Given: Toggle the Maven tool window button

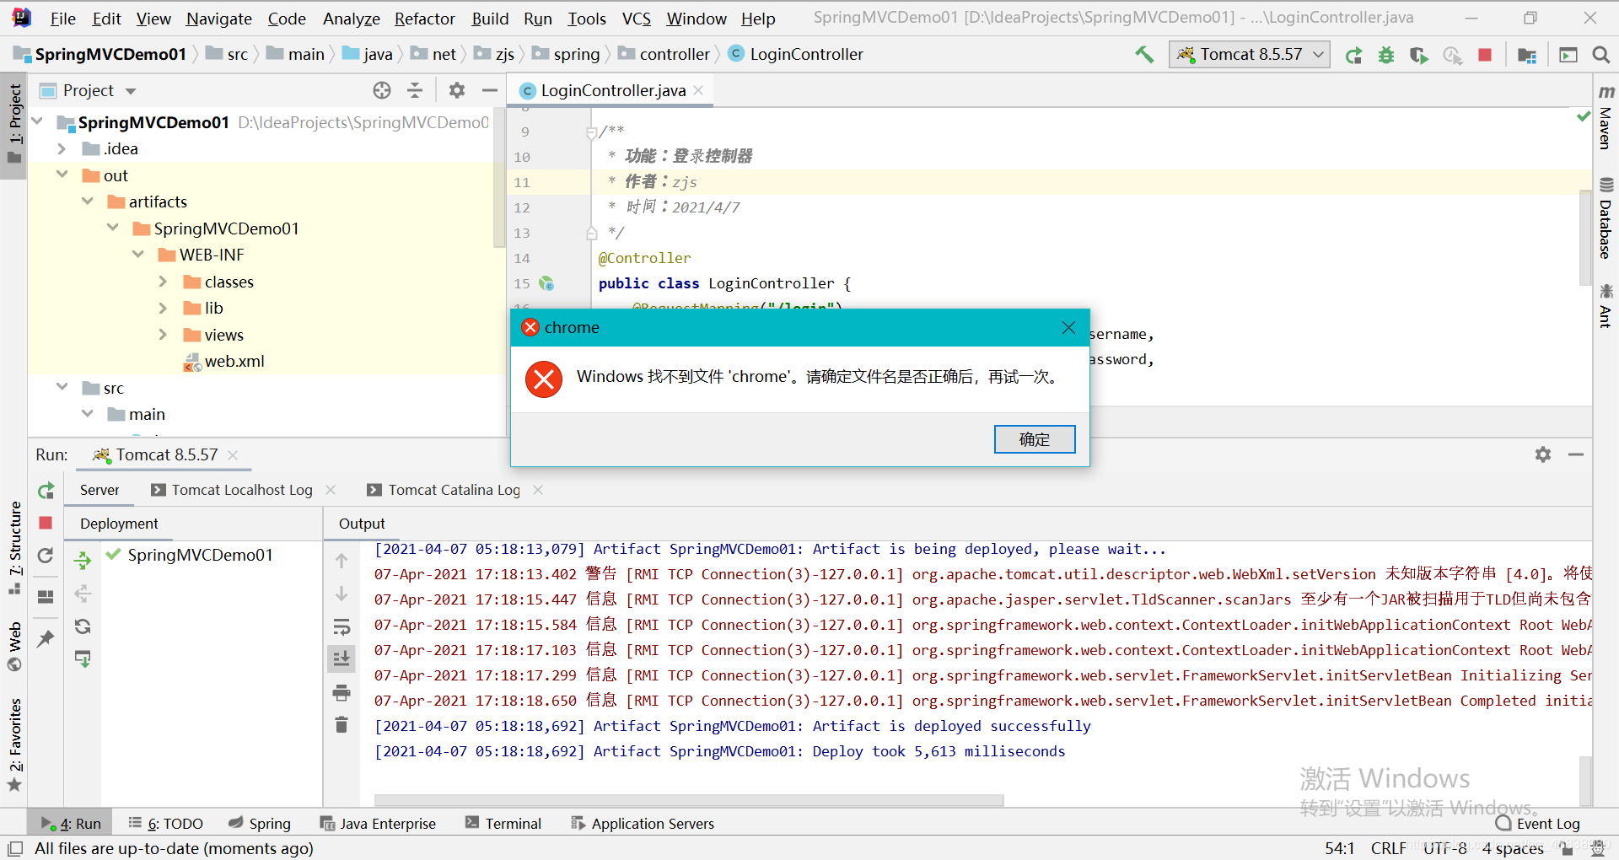Looking at the screenshot, I should (x=1606, y=117).
